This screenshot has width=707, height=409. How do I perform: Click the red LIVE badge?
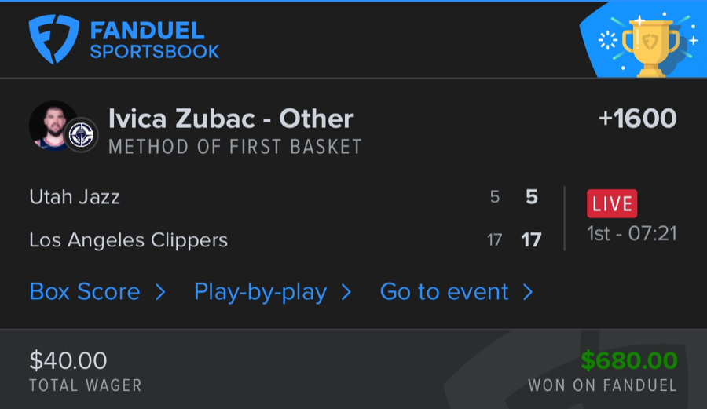[612, 204]
